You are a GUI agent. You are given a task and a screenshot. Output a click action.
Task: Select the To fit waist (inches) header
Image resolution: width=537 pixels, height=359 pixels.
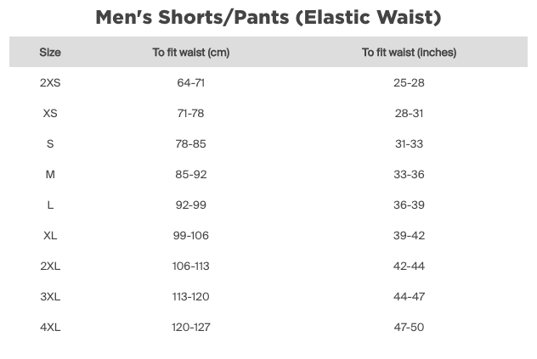coord(409,53)
